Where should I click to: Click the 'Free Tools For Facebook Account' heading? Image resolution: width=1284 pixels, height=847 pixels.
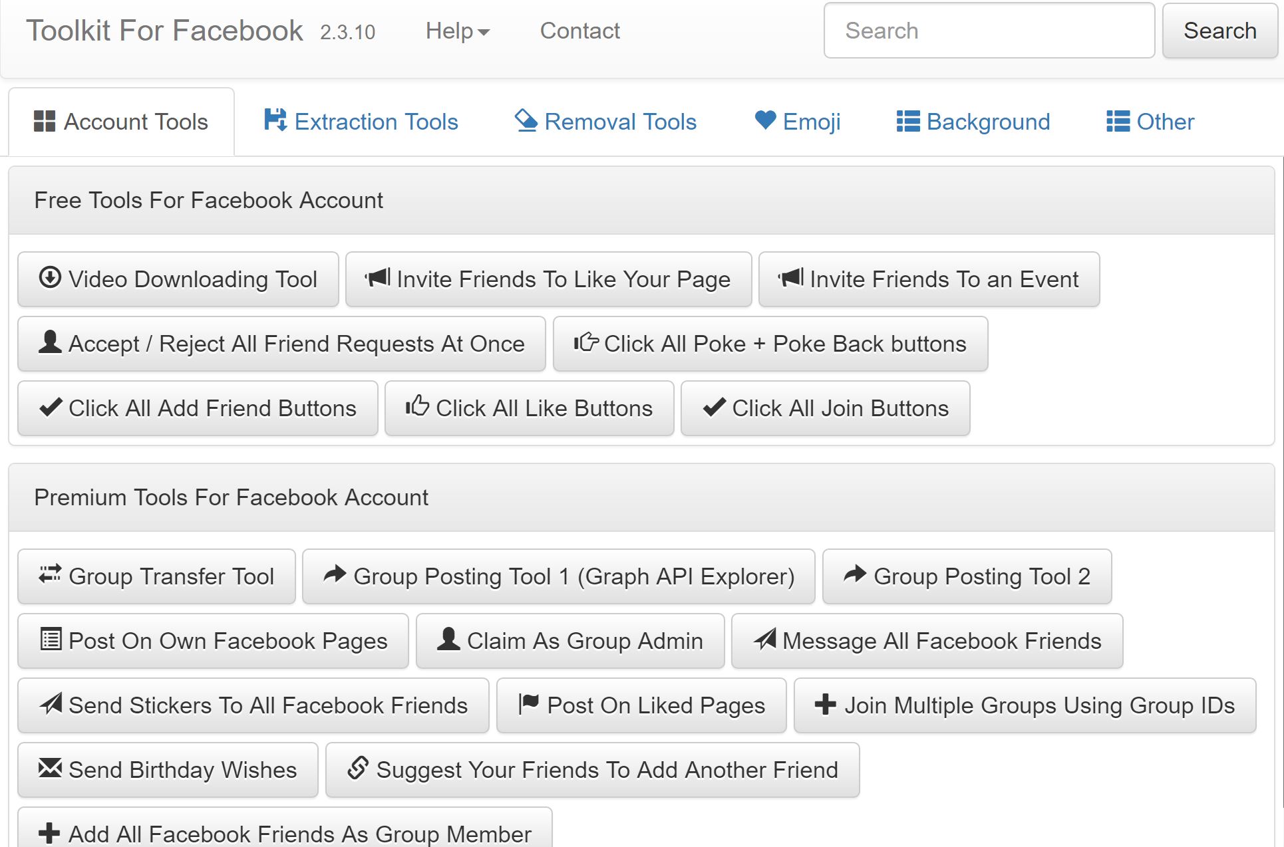209,200
